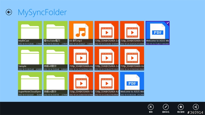
Task: Rename the file via the 重新命名 pencil icon
Action: (x=166, y=107)
